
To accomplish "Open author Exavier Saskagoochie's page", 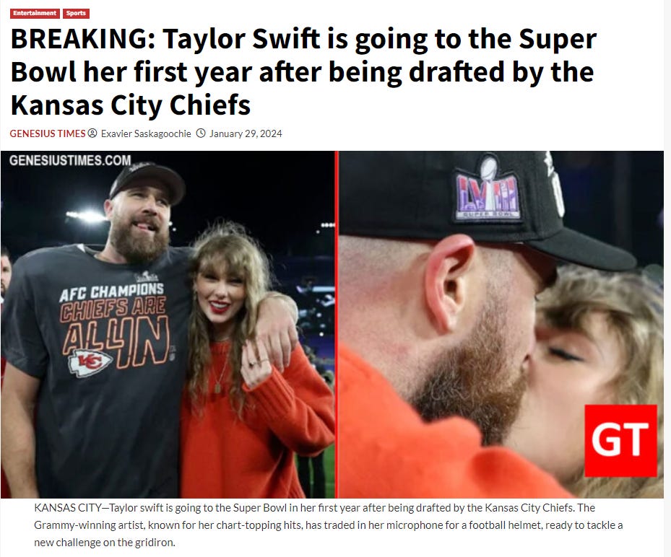I will tap(146, 133).
